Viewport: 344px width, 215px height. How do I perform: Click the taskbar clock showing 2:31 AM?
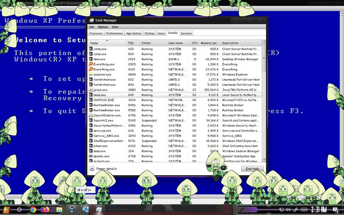(319, 210)
